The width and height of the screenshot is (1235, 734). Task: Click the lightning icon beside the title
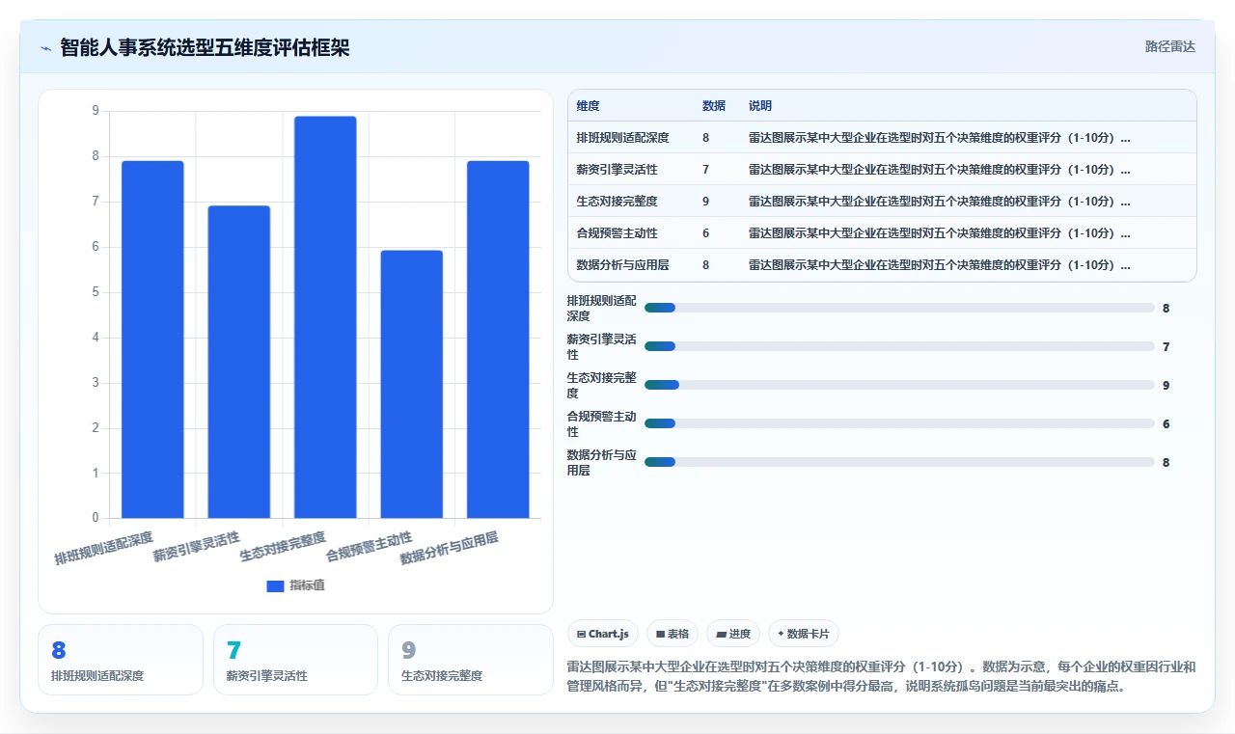point(46,47)
